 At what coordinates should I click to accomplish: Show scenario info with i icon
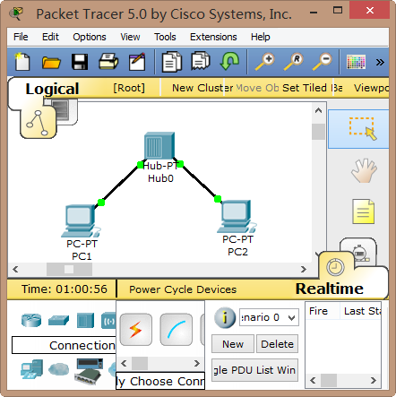coord(225,317)
